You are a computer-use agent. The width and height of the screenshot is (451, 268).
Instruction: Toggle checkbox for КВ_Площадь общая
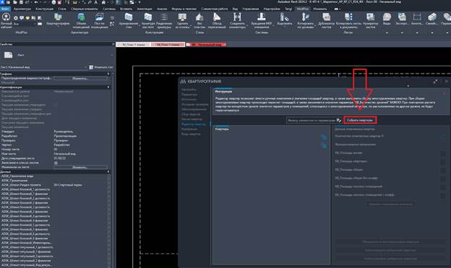pos(442,170)
